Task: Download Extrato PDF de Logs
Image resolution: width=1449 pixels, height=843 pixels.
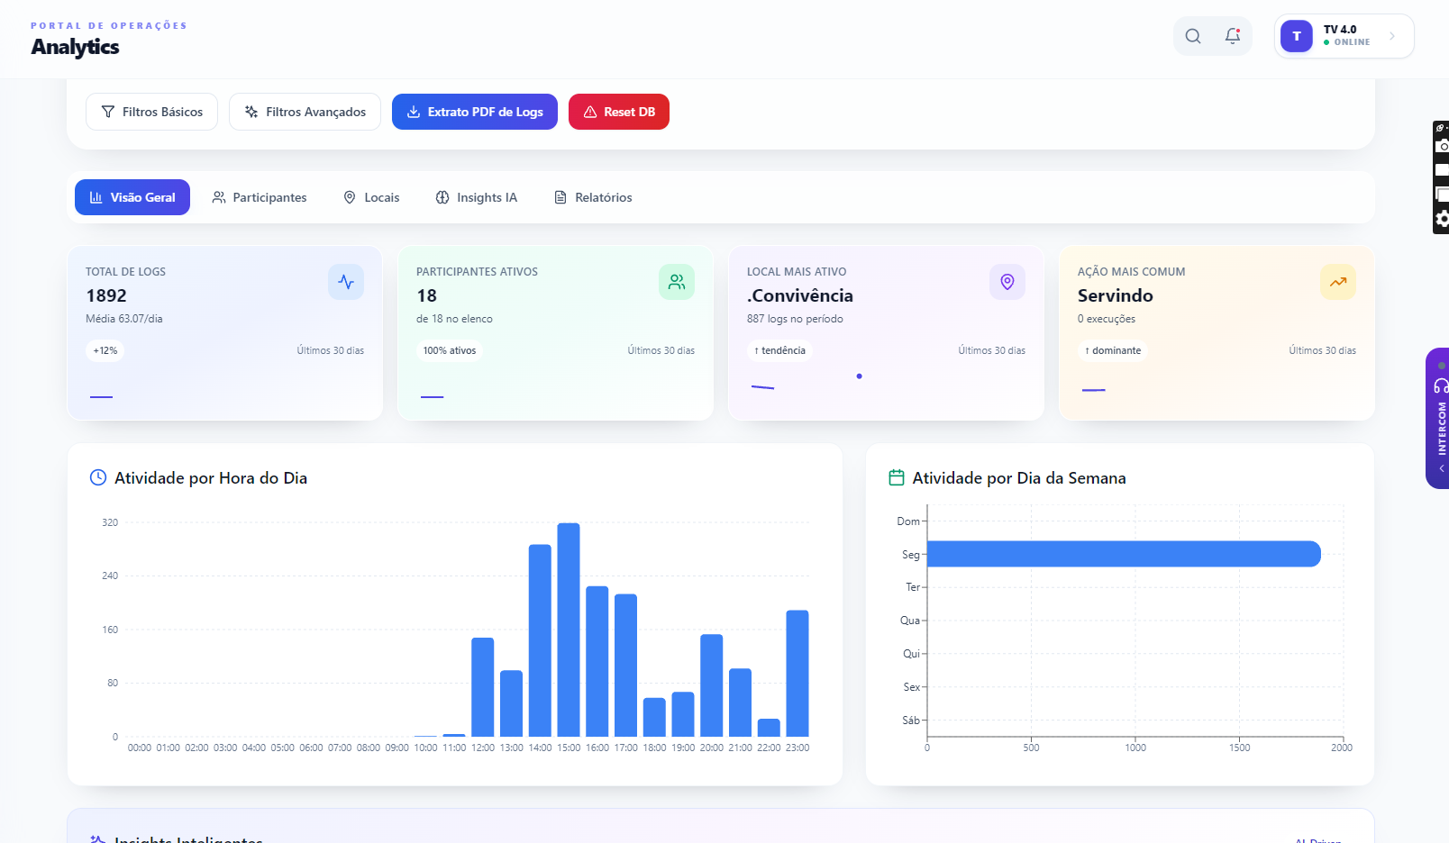Action: click(475, 112)
